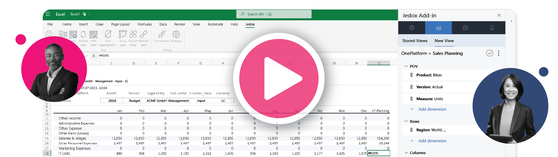Click Edit View ribbon icon
Viewport: 558px width, 157px height.
click(93, 35)
